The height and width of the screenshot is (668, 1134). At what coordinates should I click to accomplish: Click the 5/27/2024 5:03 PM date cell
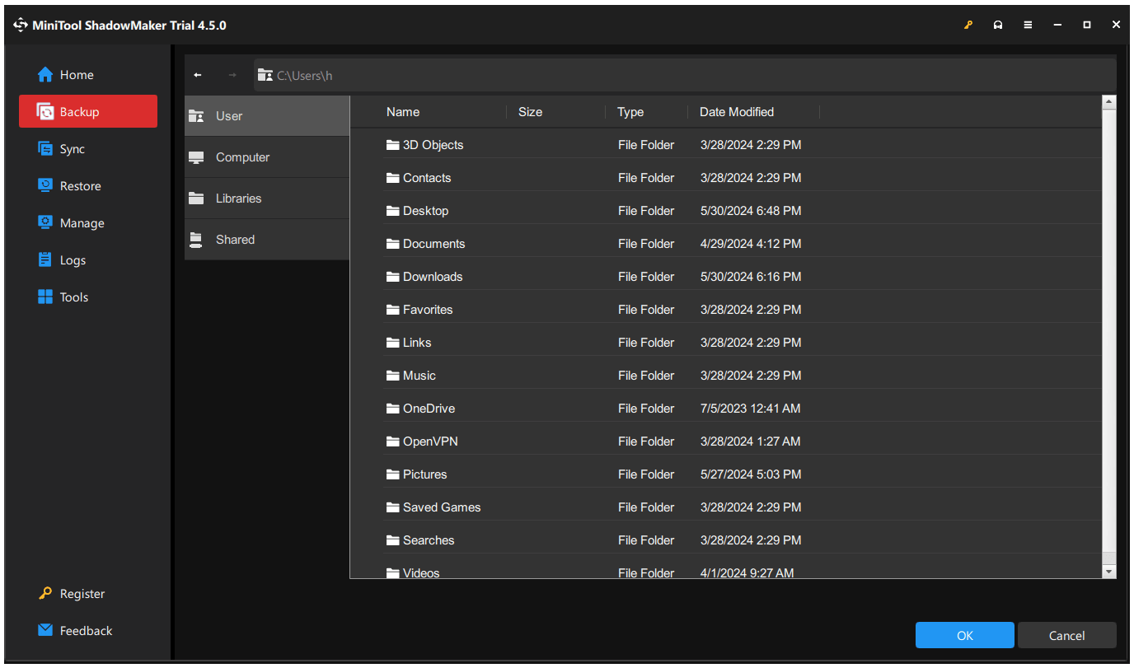pos(750,474)
